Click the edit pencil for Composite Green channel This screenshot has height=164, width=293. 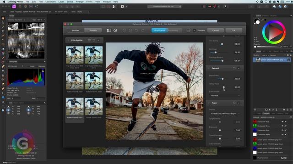point(286,126)
